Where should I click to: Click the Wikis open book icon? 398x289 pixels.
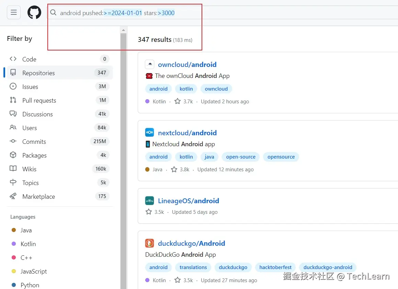click(x=13, y=168)
